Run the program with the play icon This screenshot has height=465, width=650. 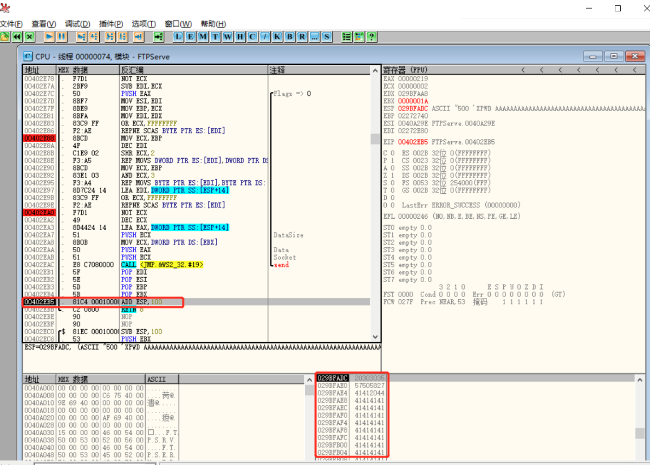pyautogui.click(x=49, y=37)
